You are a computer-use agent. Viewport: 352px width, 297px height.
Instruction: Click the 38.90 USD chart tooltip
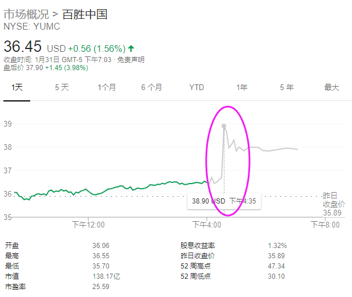coord(223,201)
